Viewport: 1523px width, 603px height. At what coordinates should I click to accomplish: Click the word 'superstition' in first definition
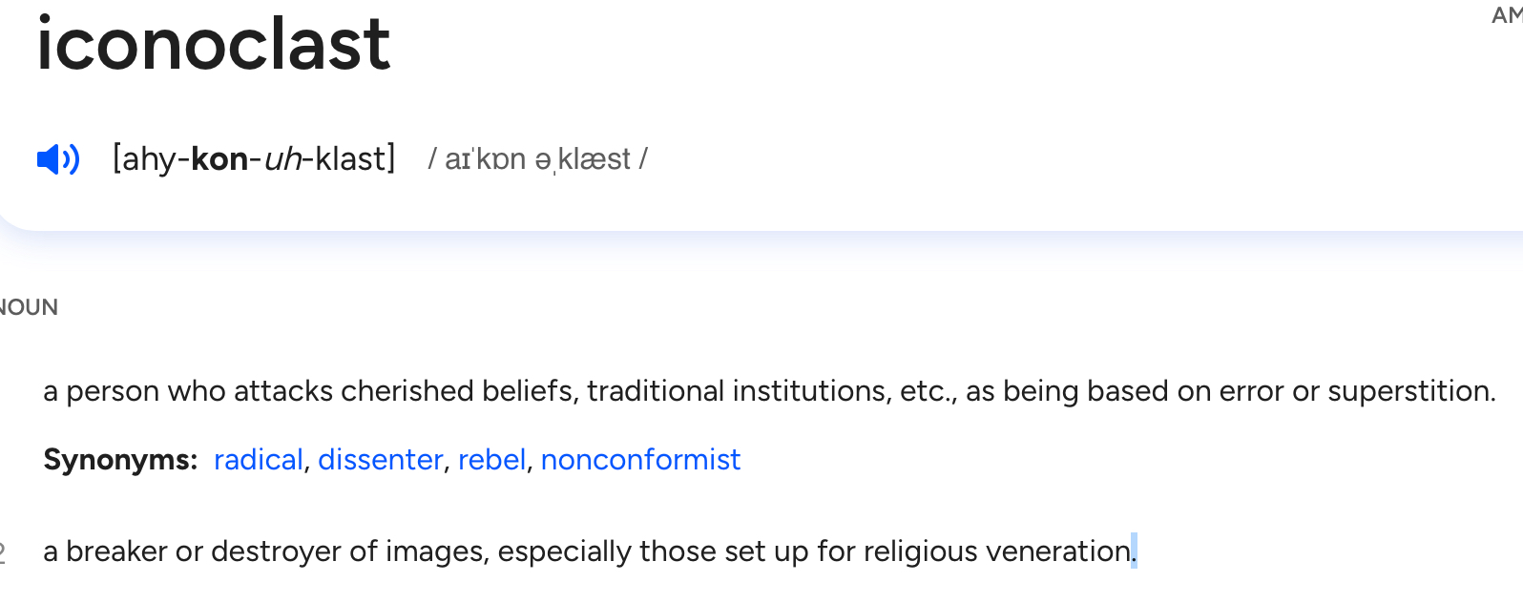(x=1408, y=391)
